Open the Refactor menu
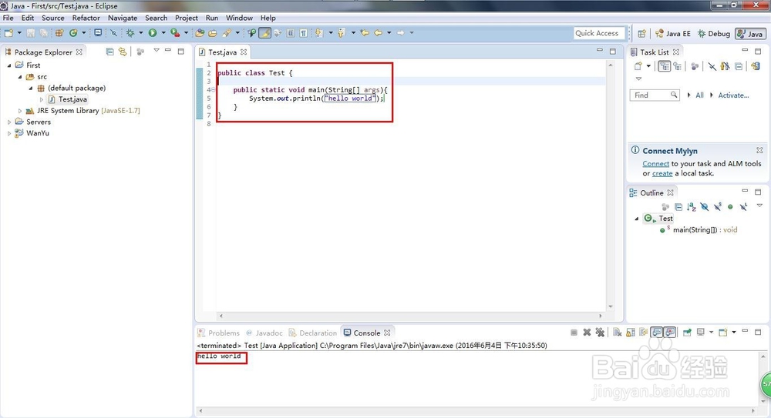This screenshot has height=418, width=771. (86, 18)
